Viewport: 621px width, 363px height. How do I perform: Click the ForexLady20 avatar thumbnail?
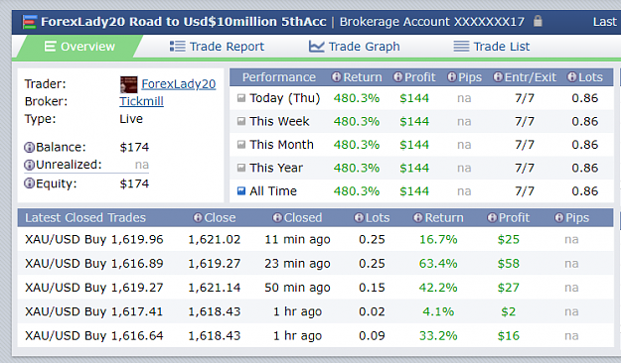pos(129,84)
